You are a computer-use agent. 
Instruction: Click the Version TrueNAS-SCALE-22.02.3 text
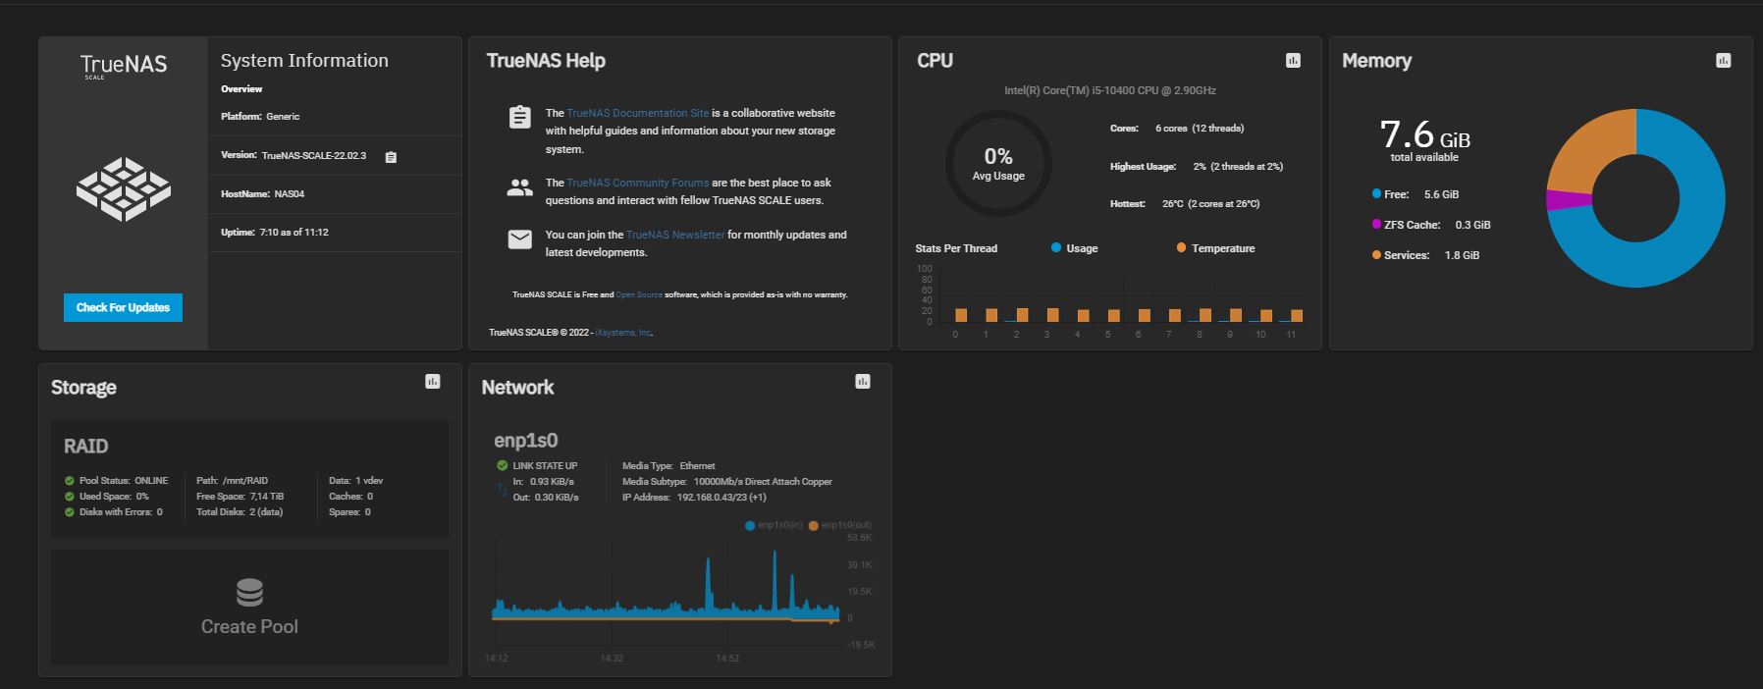click(294, 156)
